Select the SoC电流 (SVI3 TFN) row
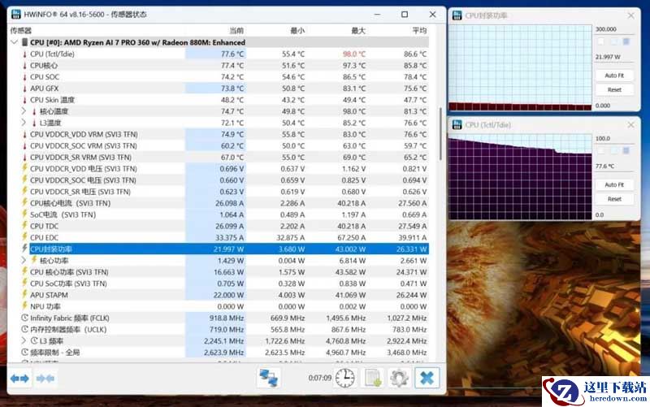The image size is (650, 407). click(x=224, y=214)
